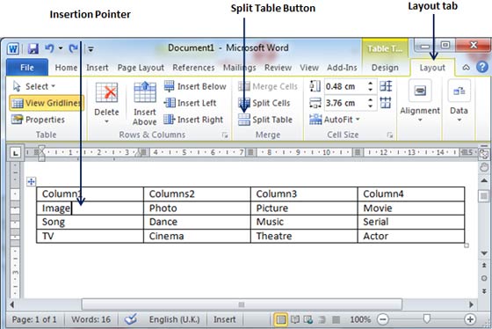Redo the last action
The image size is (492, 329).
pos(73,48)
